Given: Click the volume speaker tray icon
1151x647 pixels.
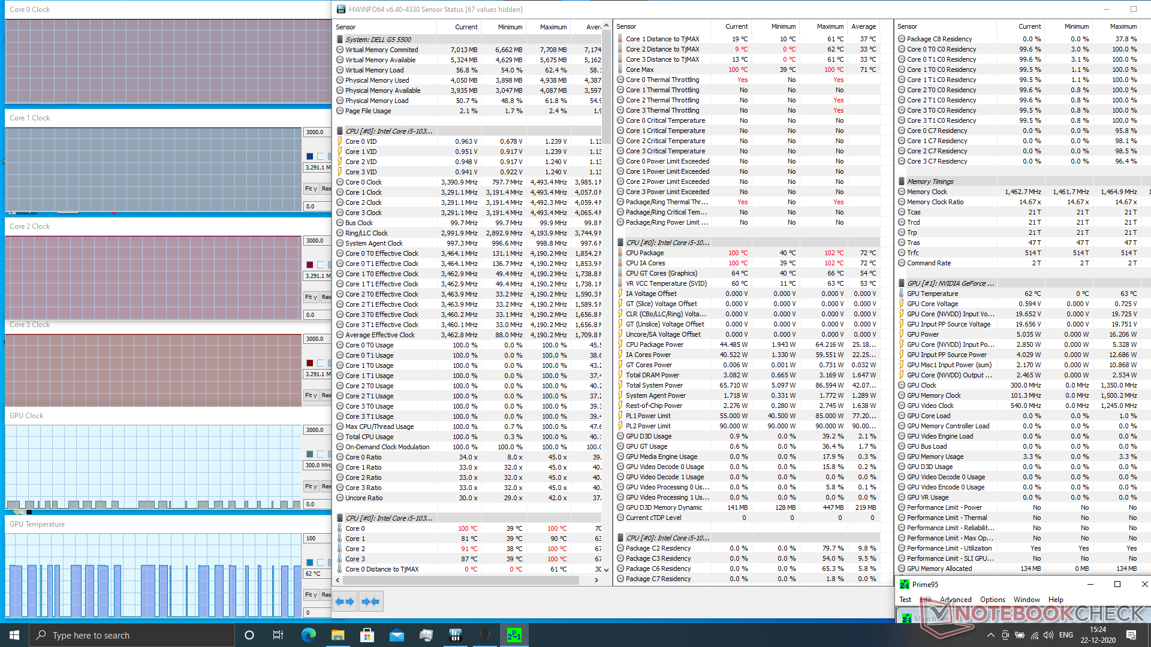Looking at the screenshot, I should click(x=1048, y=635).
